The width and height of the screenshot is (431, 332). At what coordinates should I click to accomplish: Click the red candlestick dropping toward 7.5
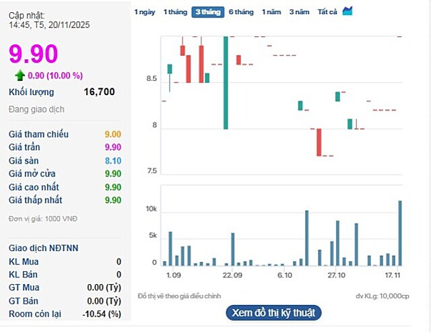coord(319,141)
